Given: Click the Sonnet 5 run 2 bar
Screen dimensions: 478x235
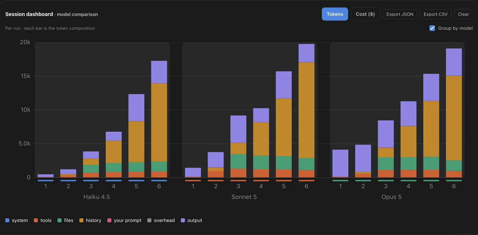Looking at the screenshot, I should [216, 165].
